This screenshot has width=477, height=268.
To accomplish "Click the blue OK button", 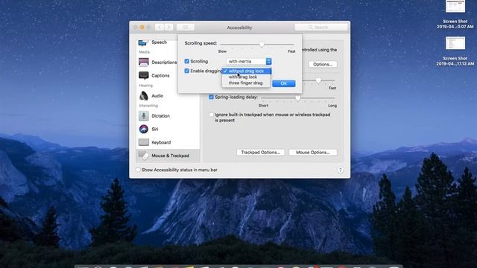I will coord(283,83).
